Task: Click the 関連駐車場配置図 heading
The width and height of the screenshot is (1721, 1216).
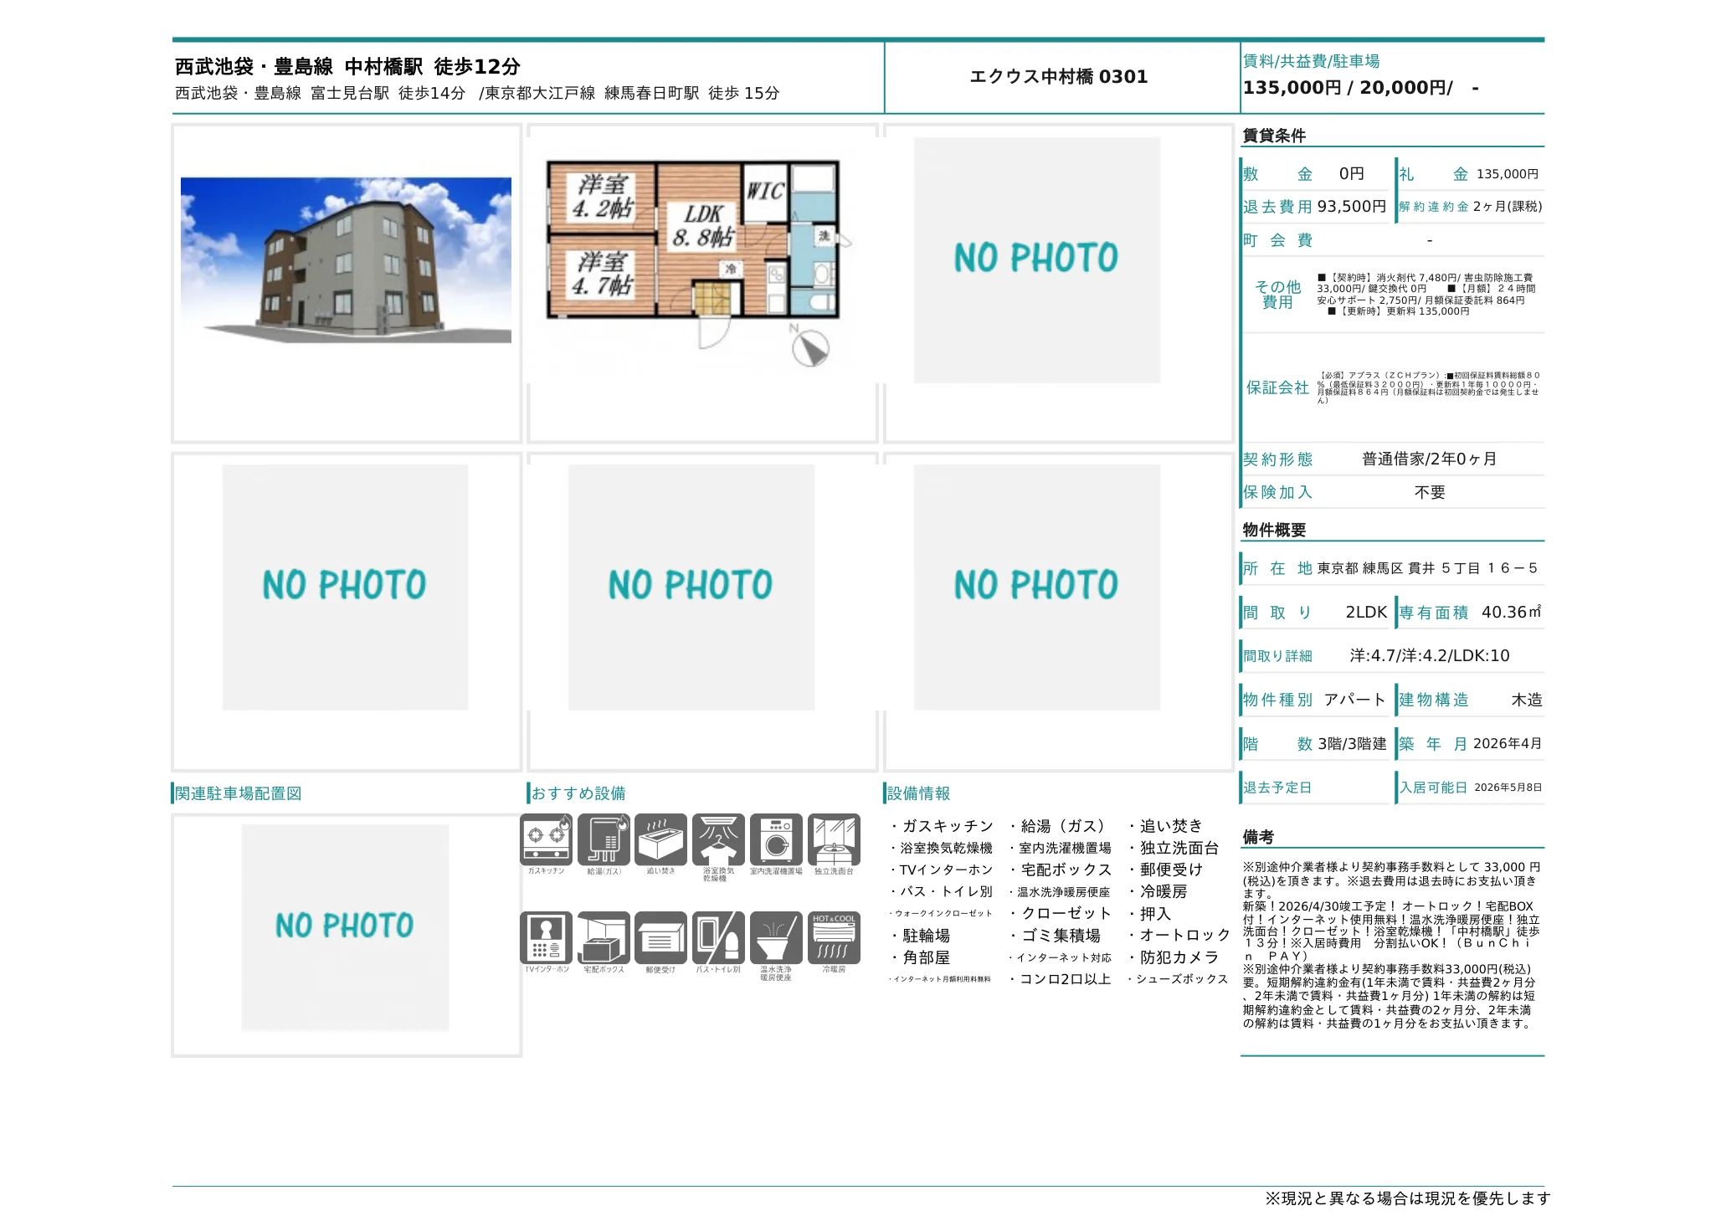Action: click(239, 793)
